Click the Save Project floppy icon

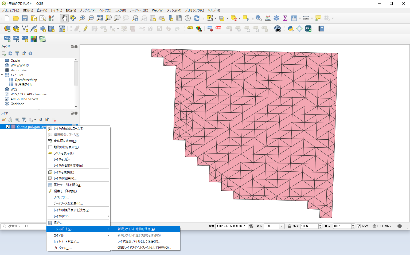(25, 18)
